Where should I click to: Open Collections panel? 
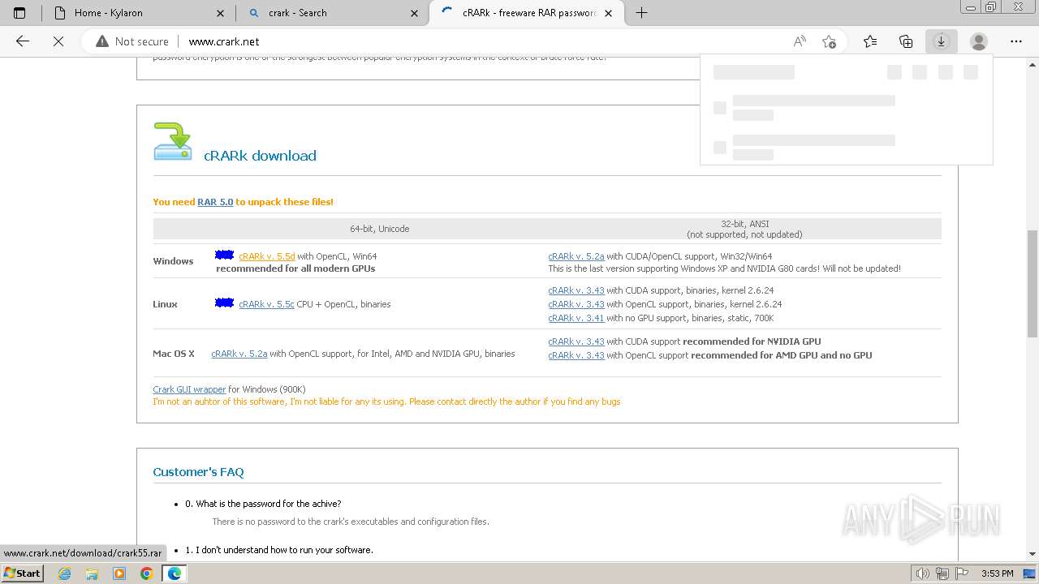(906, 41)
